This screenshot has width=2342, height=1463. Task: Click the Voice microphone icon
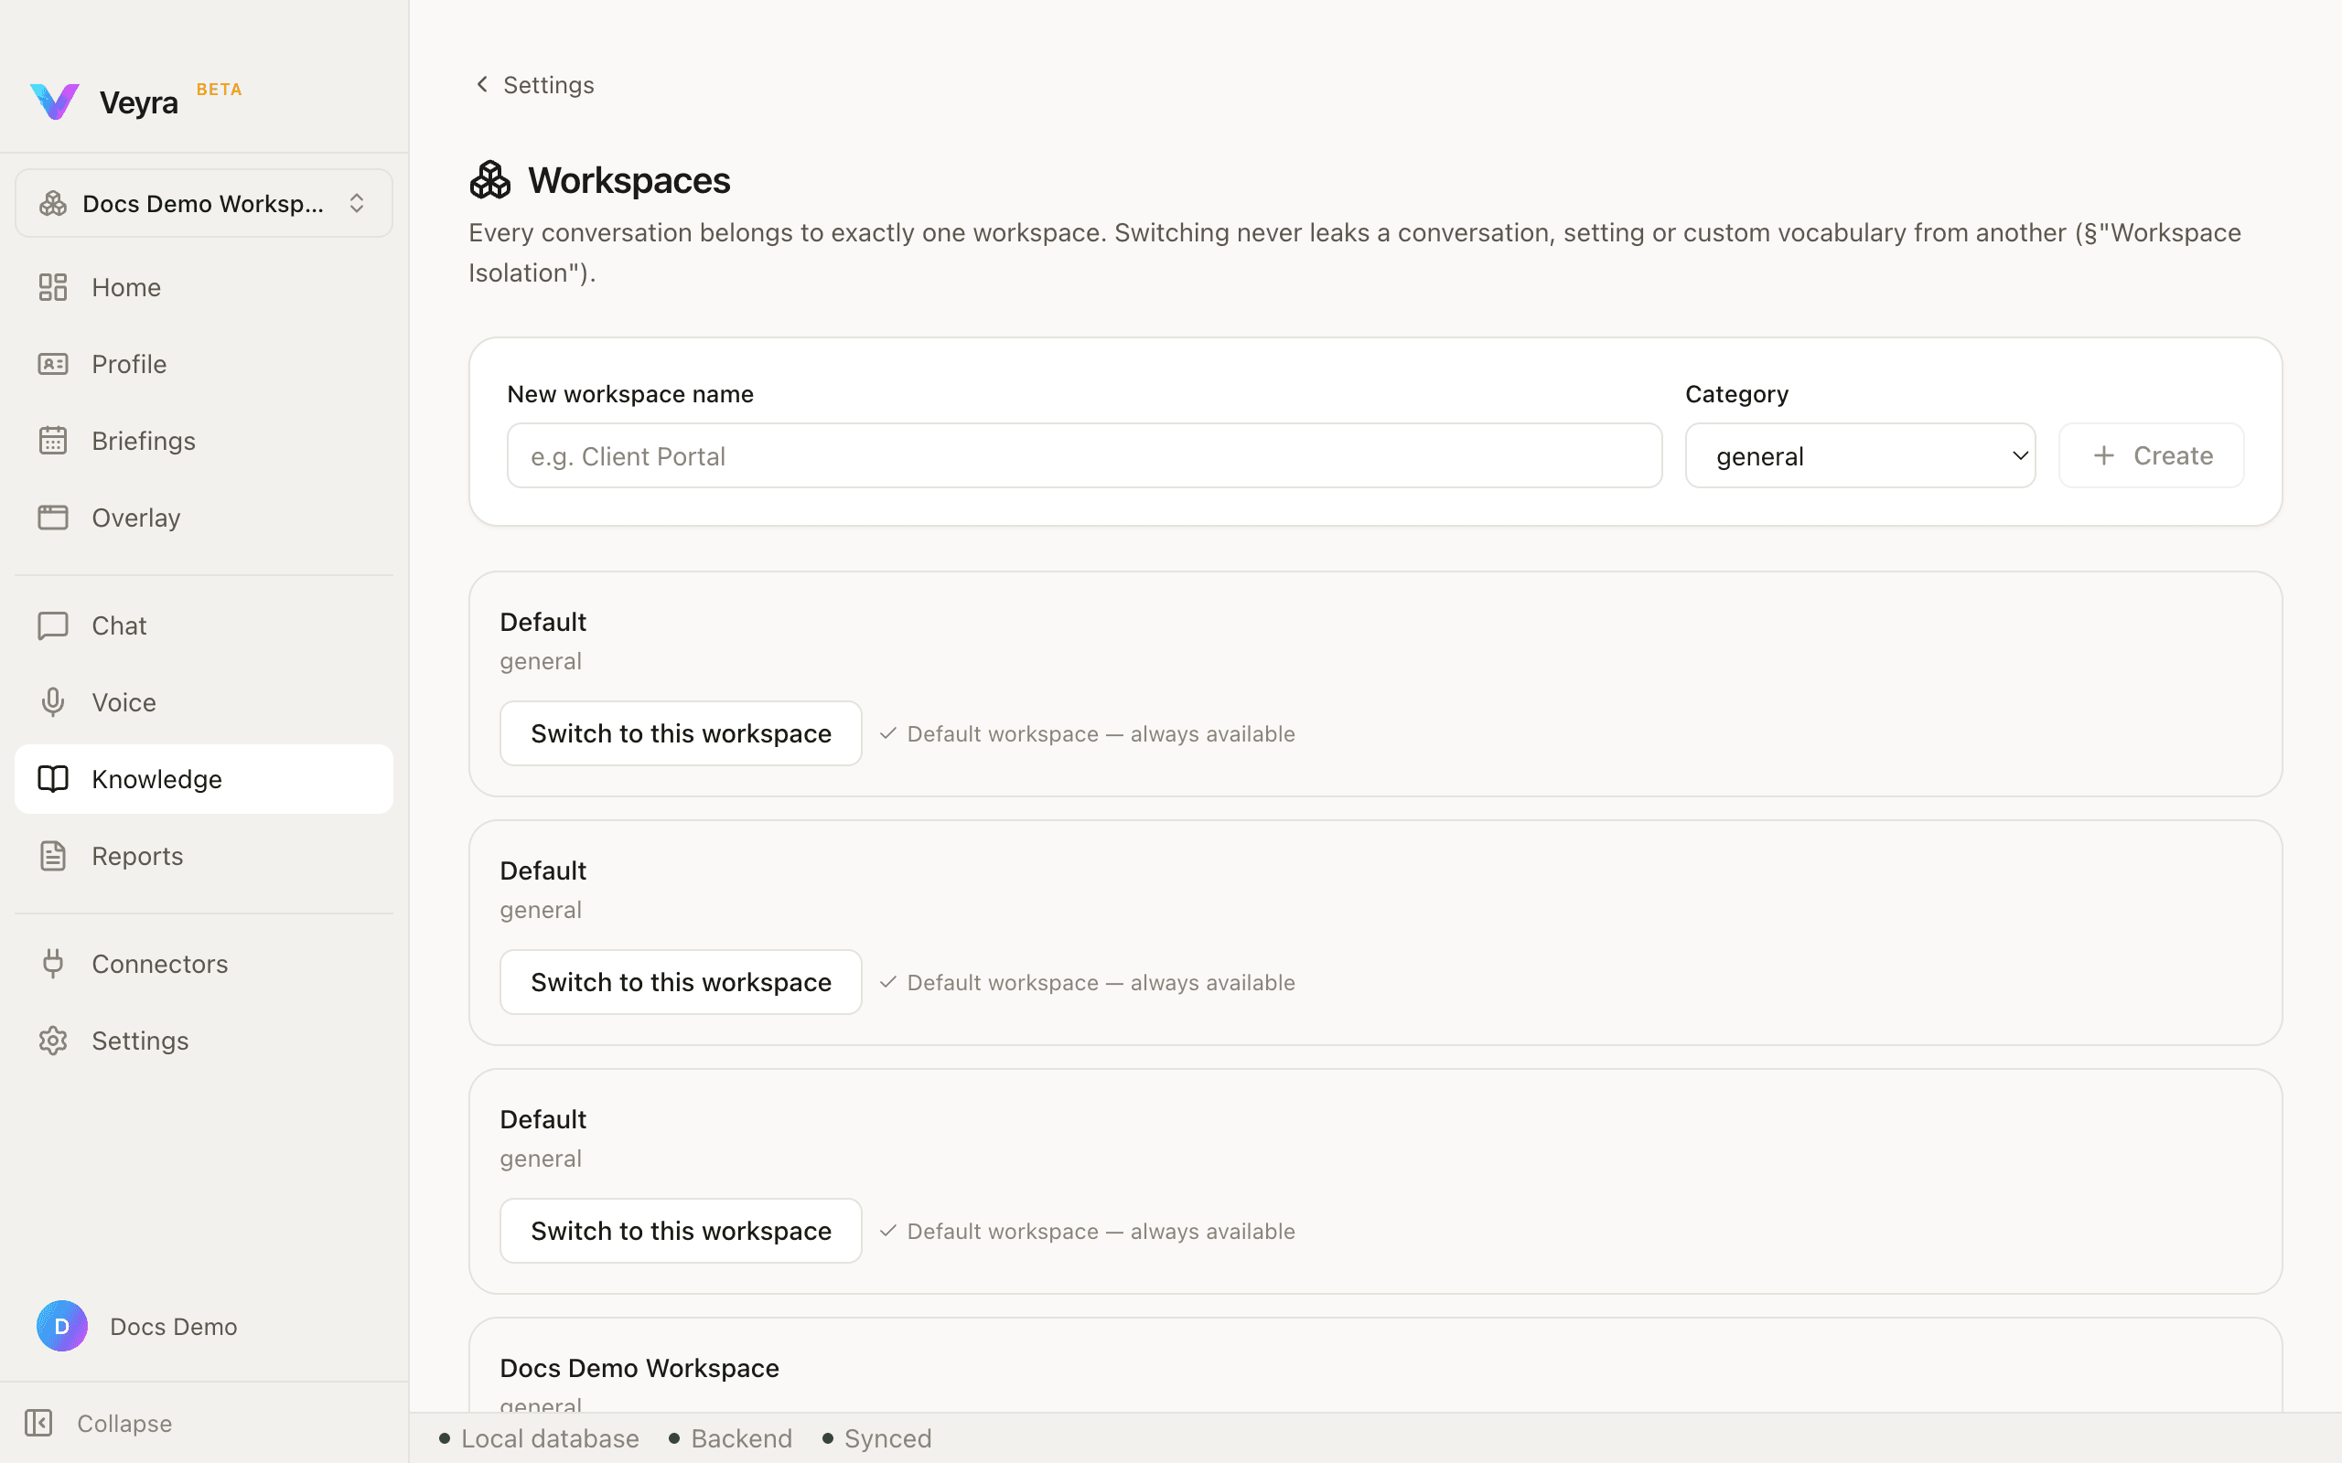click(x=53, y=702)
